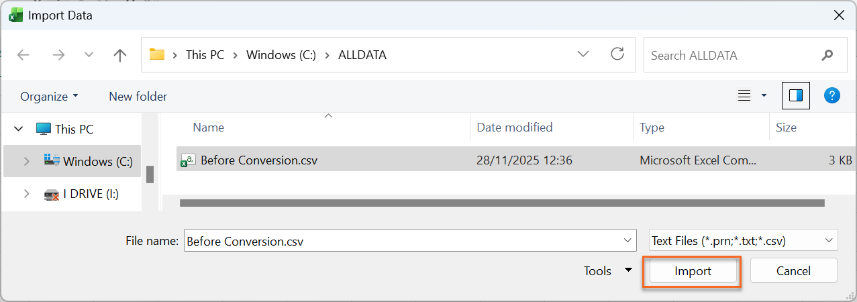This screenshot has height=302, width=857.
Task: Change view with the list view icon
Action: (x=744, y=96)
